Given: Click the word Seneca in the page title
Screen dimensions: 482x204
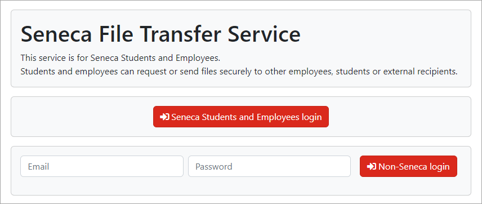Looking at the screenshot, I should (56, 34).
